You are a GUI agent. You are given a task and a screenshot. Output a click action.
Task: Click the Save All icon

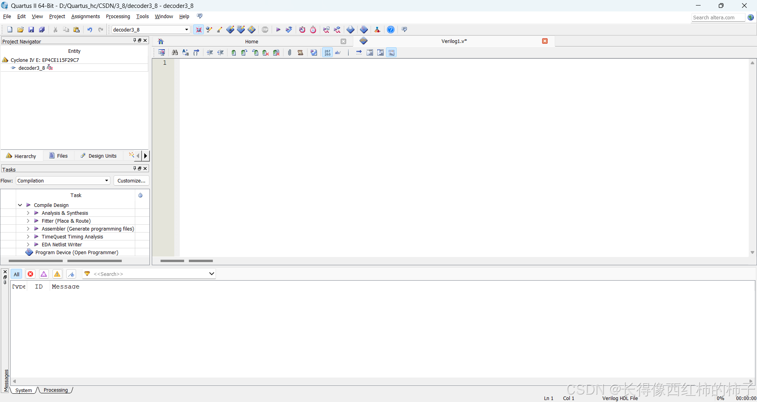[x=42, y=30]
